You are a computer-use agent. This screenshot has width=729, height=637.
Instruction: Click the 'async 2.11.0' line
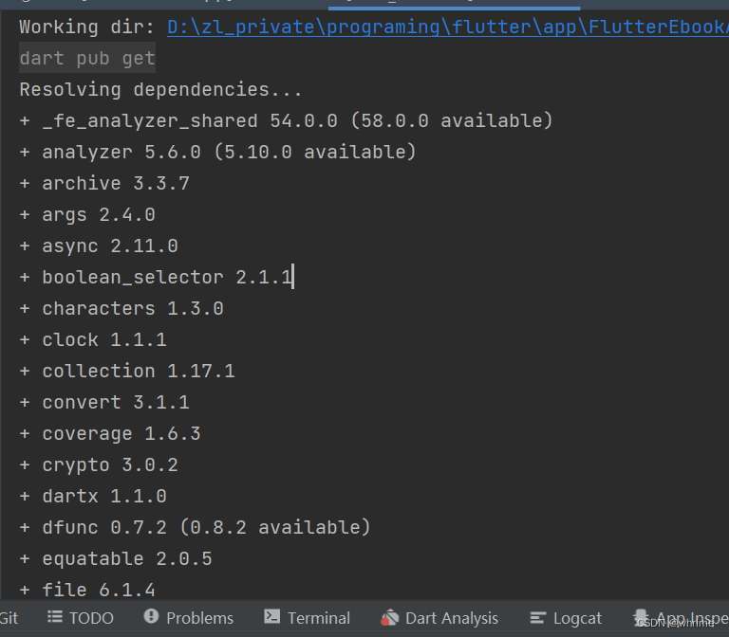[x=99, y=246]
